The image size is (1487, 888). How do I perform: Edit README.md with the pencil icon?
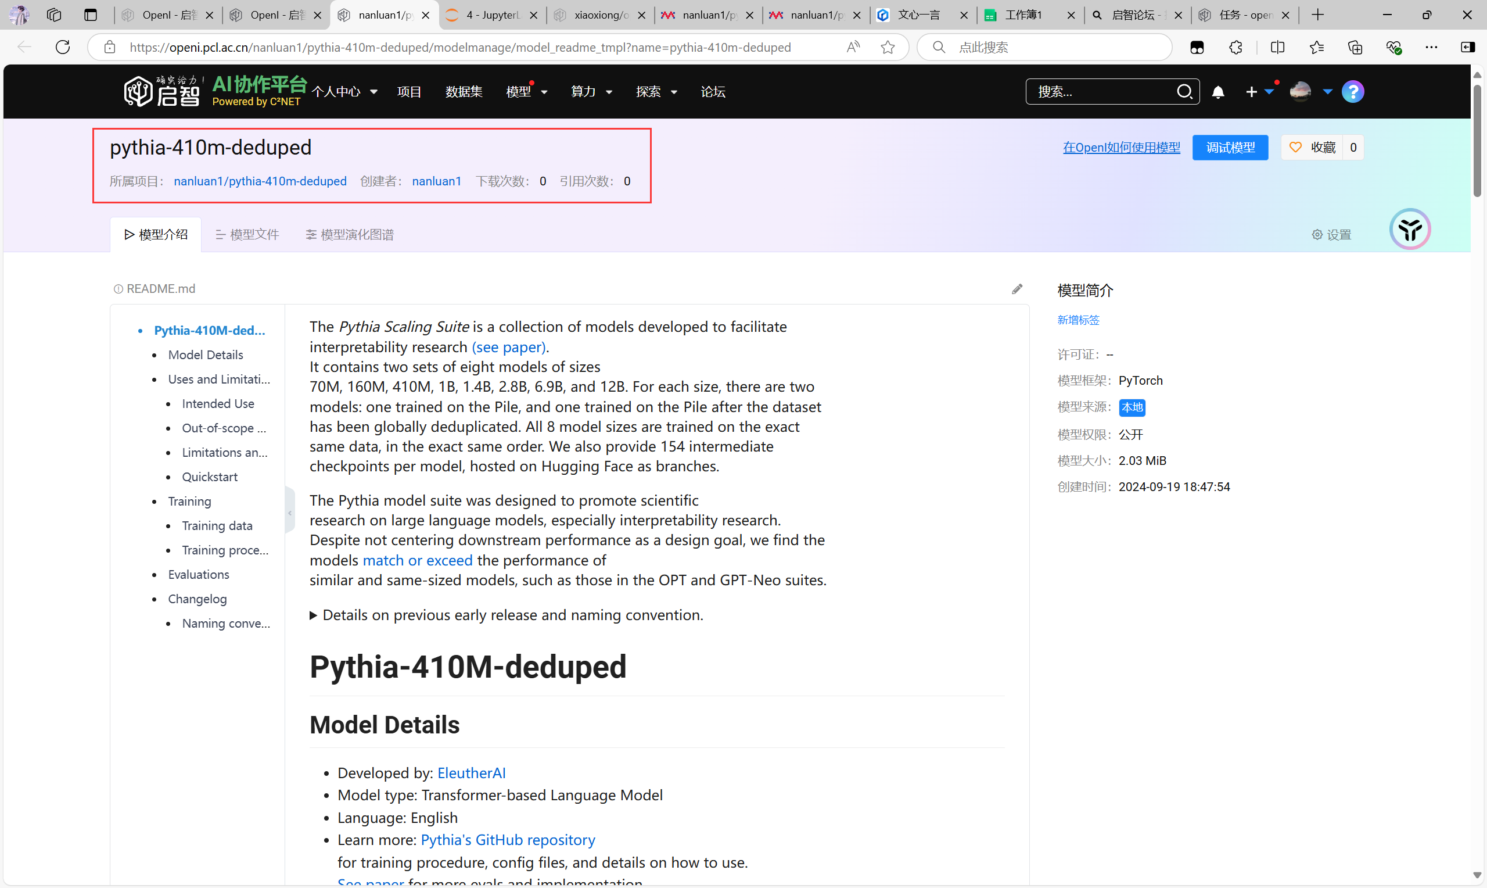[1017, 289]
